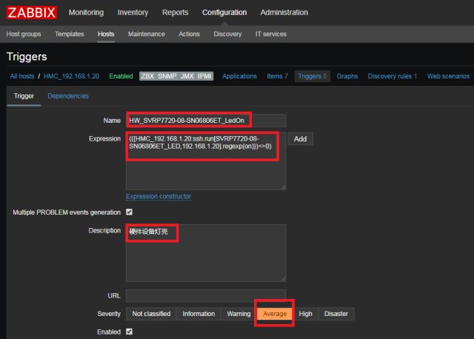Viewport: 474px width, 339px height.
Task: Set severity to Information
Action: coord(198,314)
